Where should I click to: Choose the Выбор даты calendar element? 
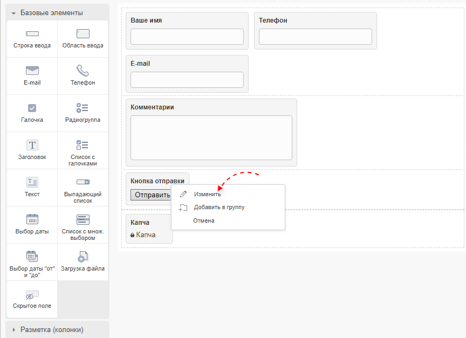pyautogui.click(x=32, y=219)
